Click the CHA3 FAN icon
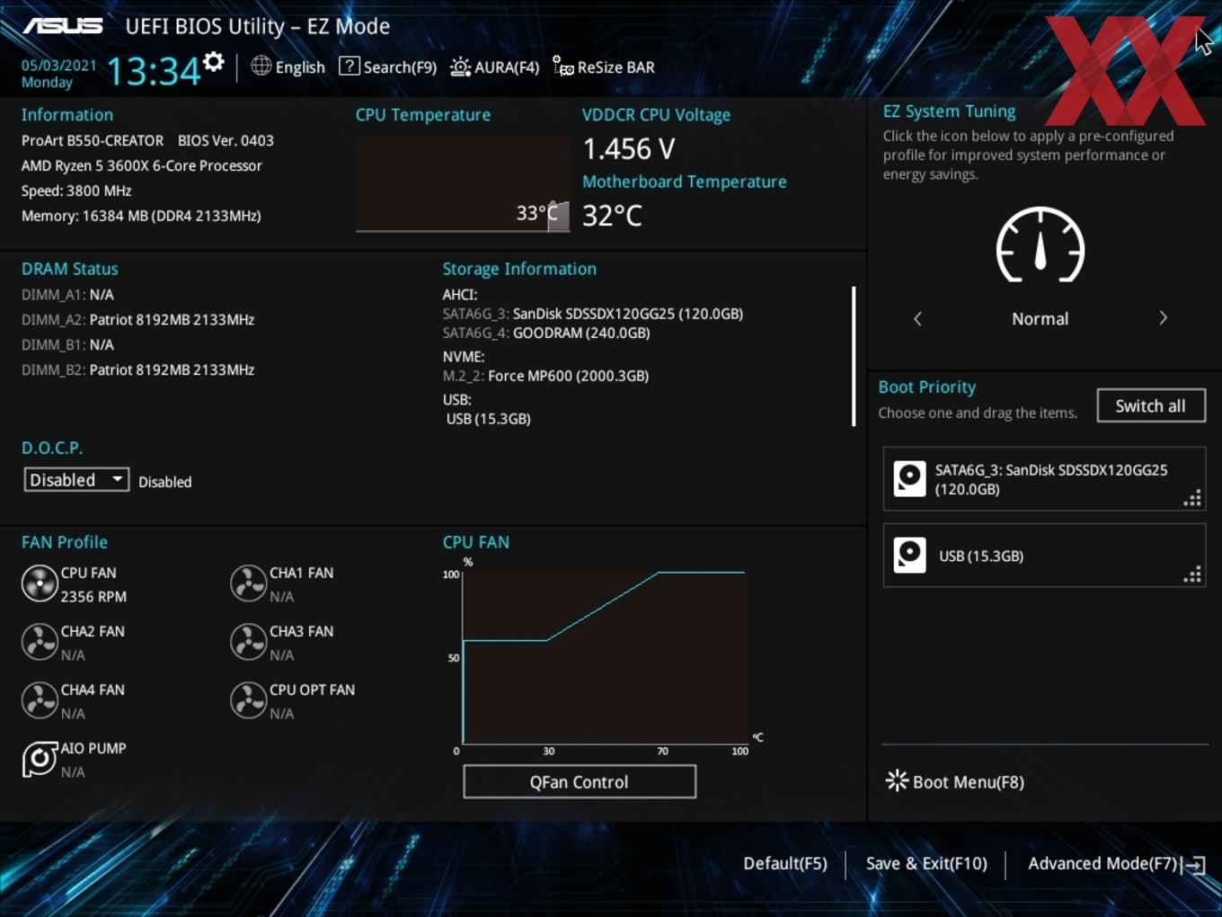1222x917 pixels. 248,642
